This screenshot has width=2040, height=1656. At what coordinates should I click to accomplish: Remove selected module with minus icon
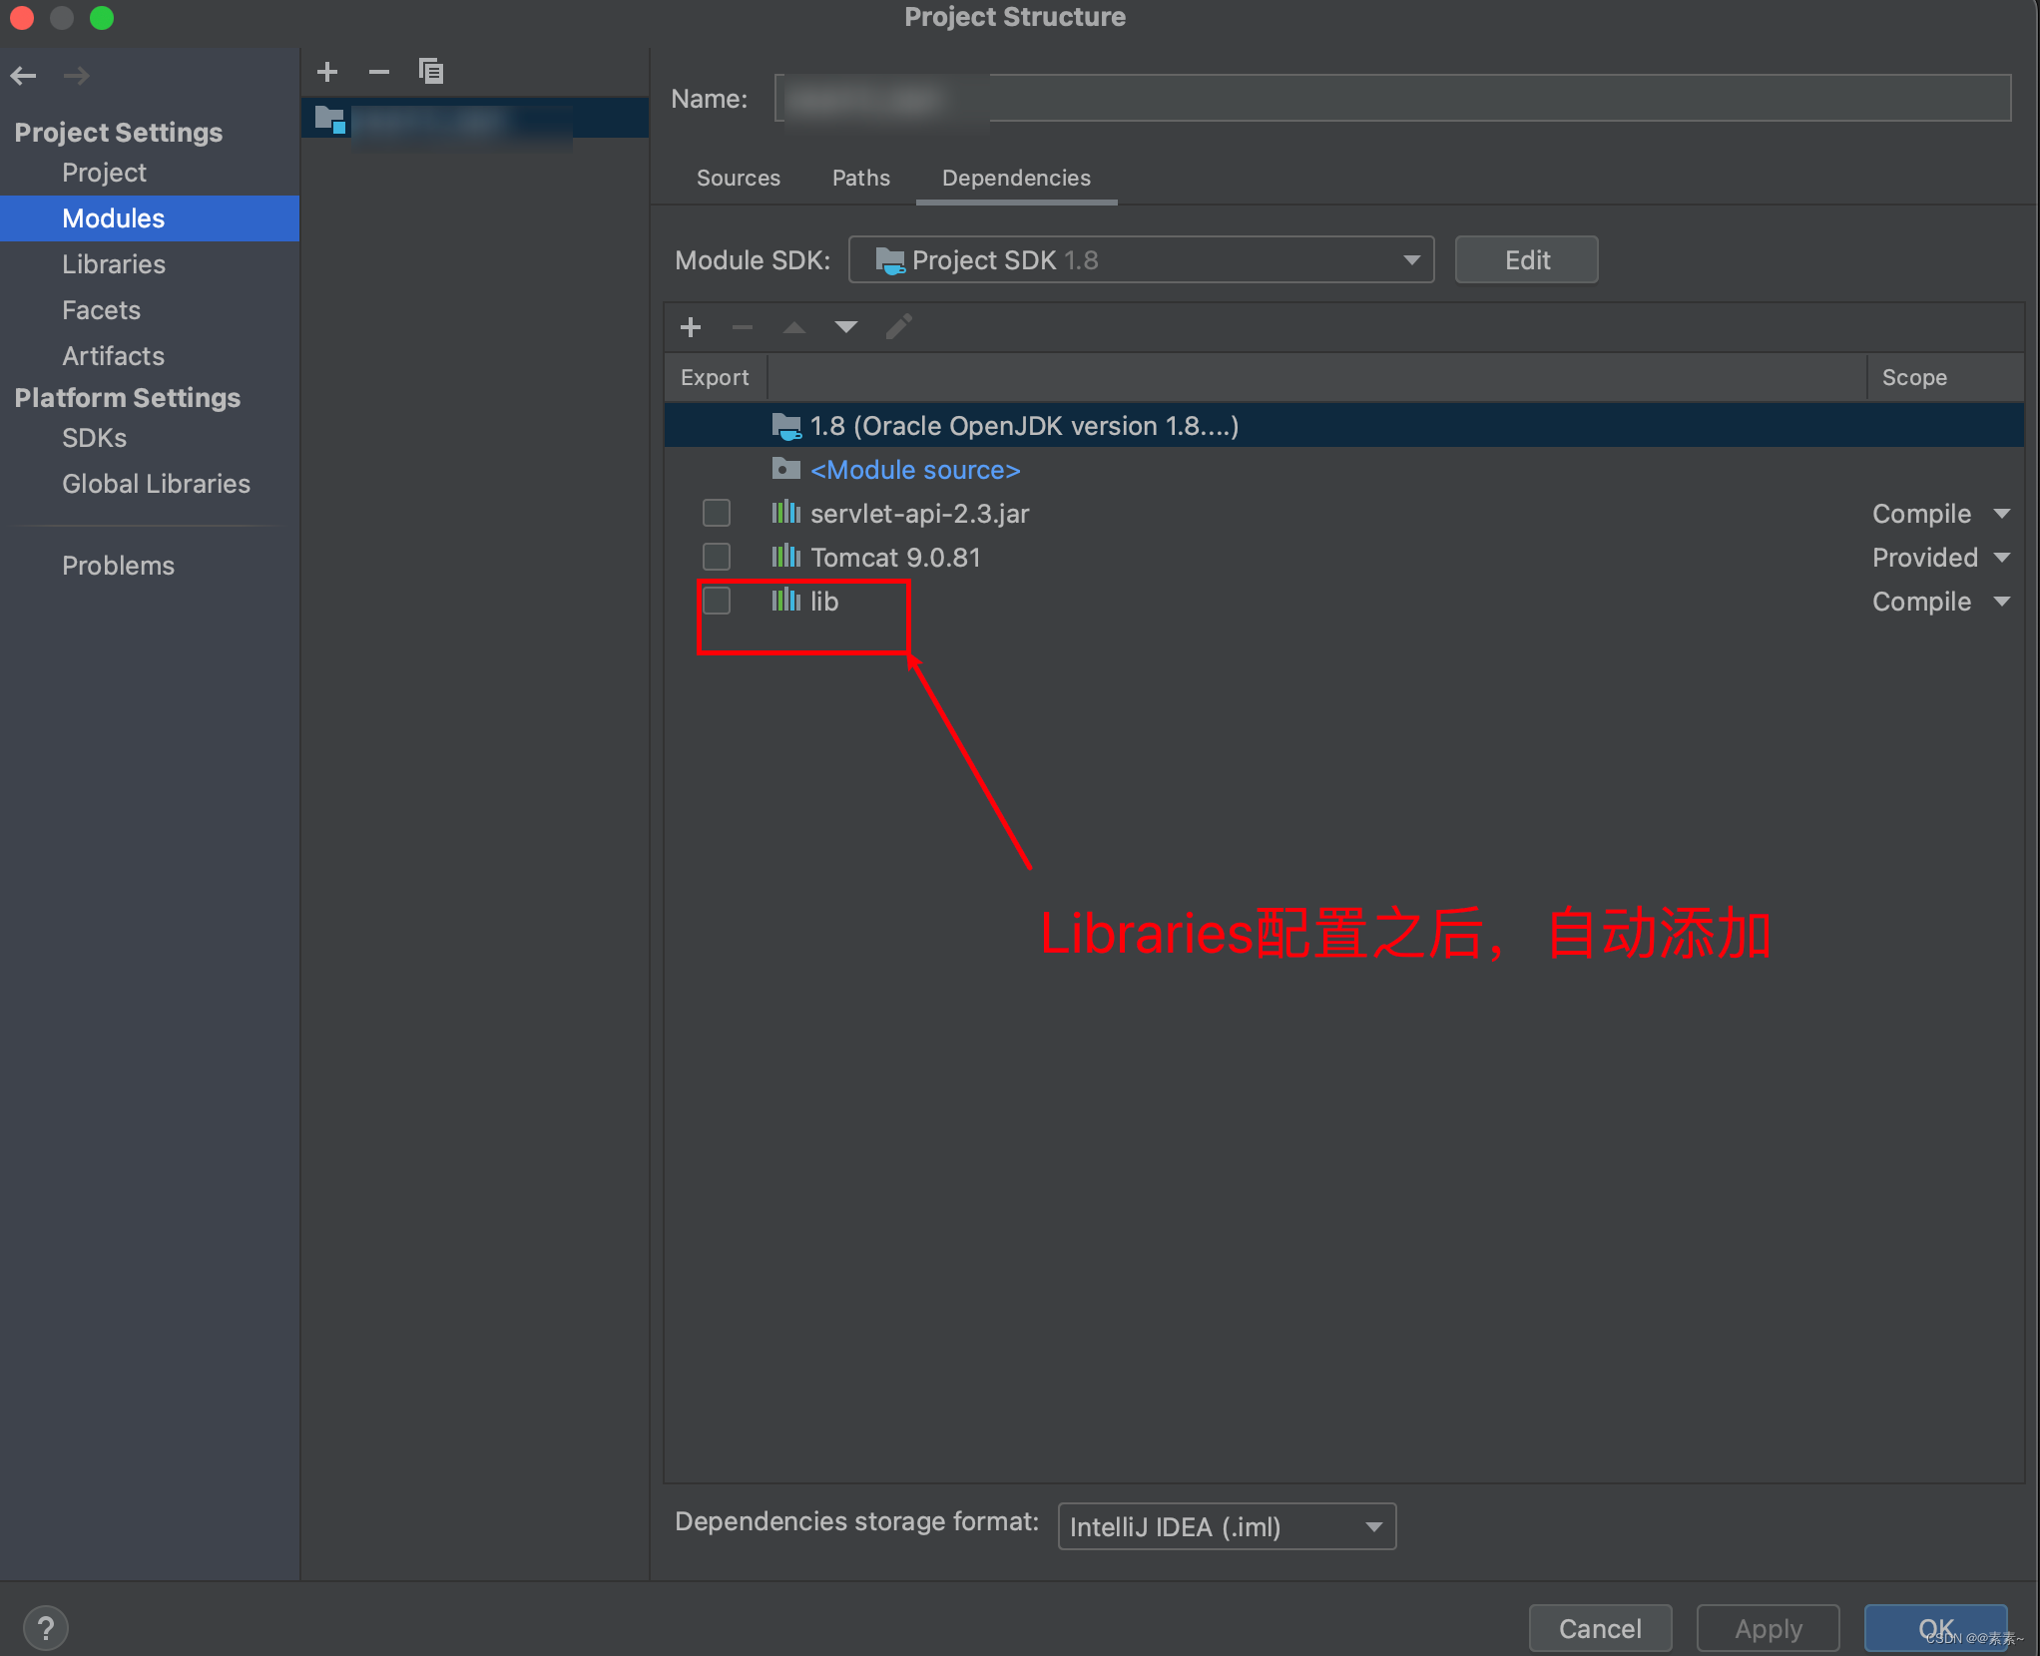(x=379, y=72)
